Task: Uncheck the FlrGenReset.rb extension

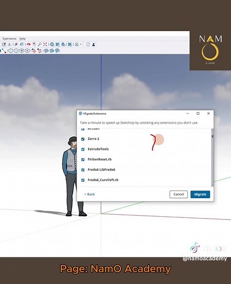Action: 83,159
